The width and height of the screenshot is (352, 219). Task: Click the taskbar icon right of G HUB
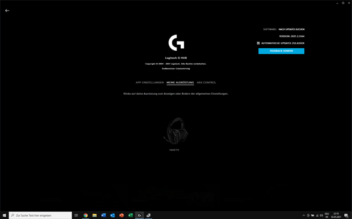pos(149,215)
